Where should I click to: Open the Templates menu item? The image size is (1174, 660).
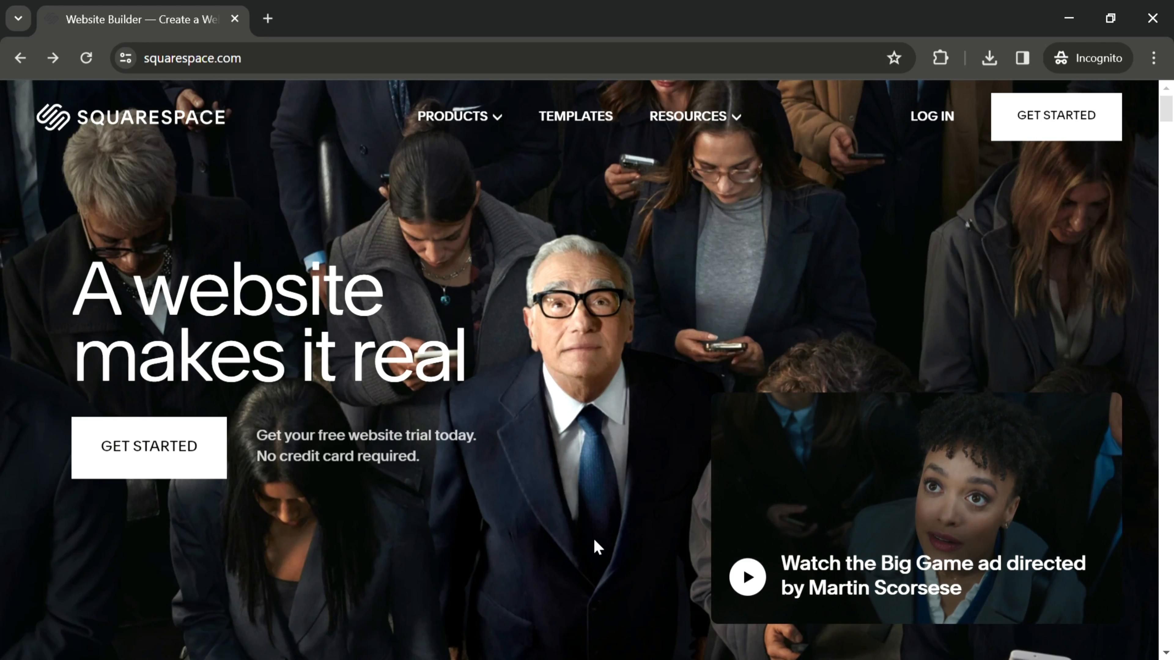pos(575,116)
